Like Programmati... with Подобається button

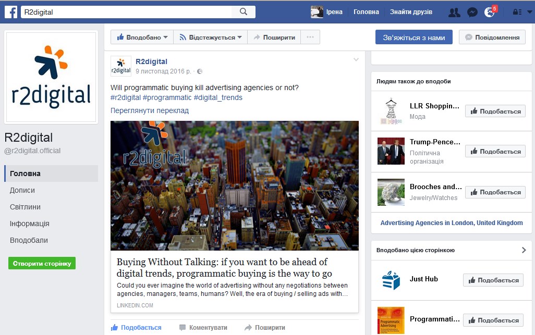(x=493, y=320)
